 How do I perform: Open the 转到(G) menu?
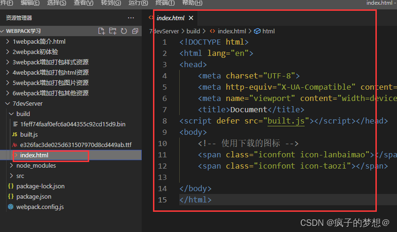point(111,3)
